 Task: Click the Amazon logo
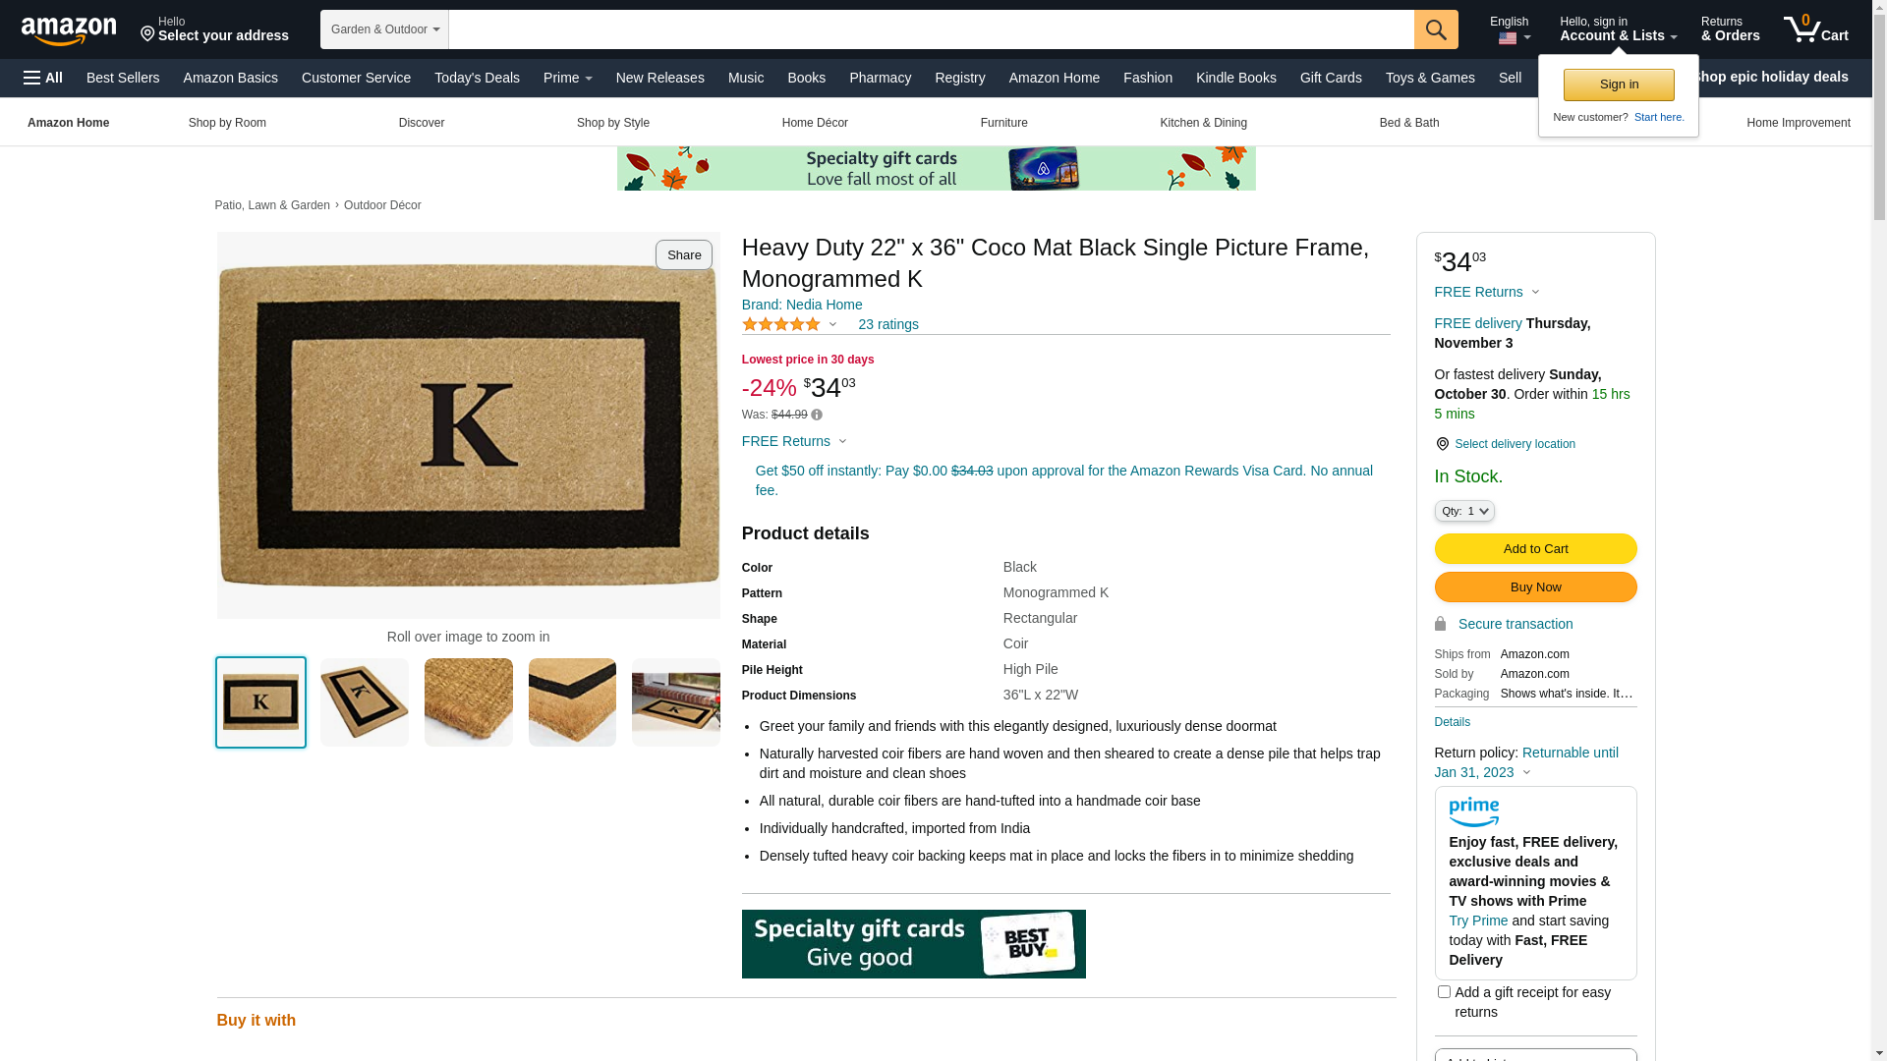pyautogui.click(x=69, y=30)
